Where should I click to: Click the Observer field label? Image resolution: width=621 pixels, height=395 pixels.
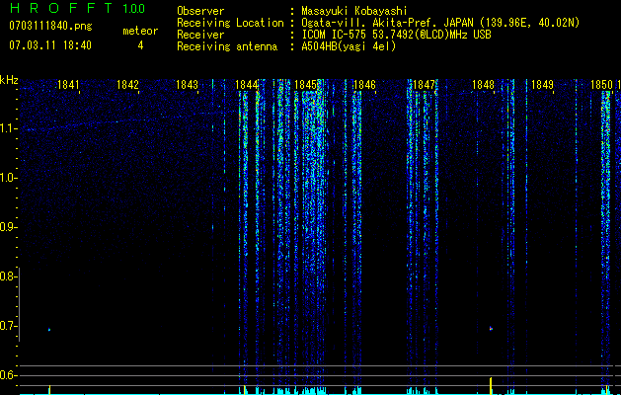click(x=200, y=11)
